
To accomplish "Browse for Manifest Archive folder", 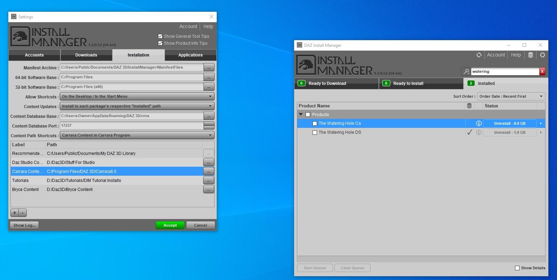I will 209,67.
